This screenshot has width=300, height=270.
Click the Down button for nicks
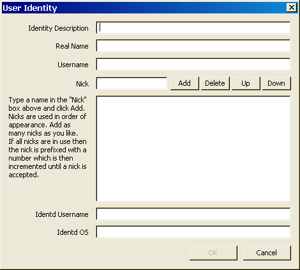[x=276, y=83]
